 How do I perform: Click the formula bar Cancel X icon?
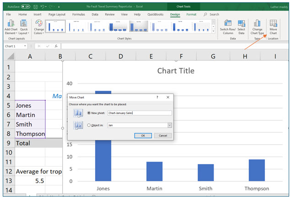(39, 46)
